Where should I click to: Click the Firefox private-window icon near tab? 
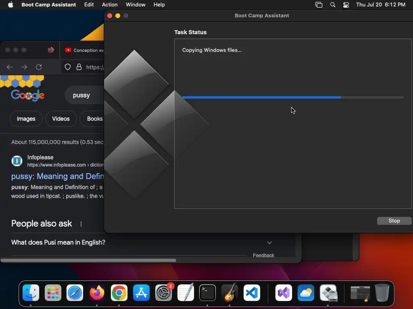(x=51, y=50)
